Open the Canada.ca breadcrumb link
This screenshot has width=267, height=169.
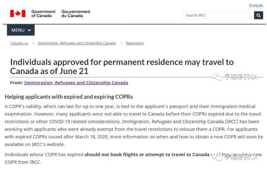point(19,43)
